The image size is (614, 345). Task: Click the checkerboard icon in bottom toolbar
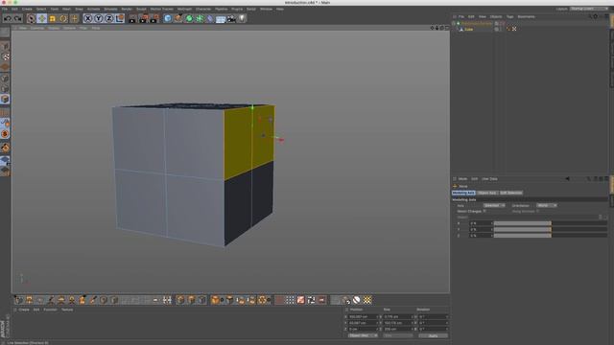tap(366, 300)
